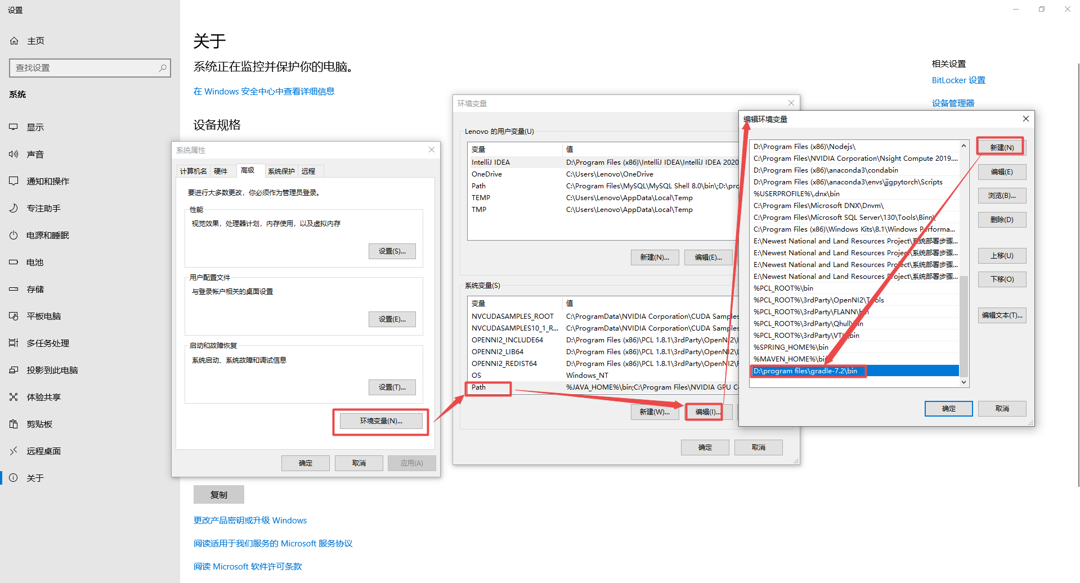The image size is (1080, 583).
Task: Cancel the Edit environment variable dialog
Action: [x=1002, y=409]
